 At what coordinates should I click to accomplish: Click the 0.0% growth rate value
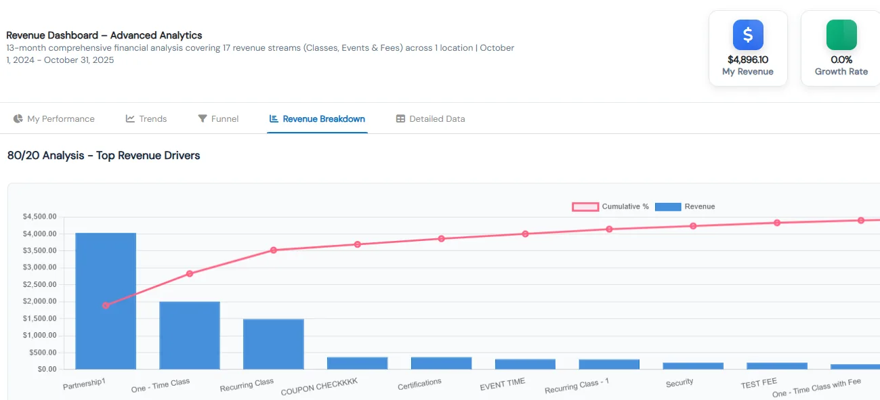coord(841,60)
